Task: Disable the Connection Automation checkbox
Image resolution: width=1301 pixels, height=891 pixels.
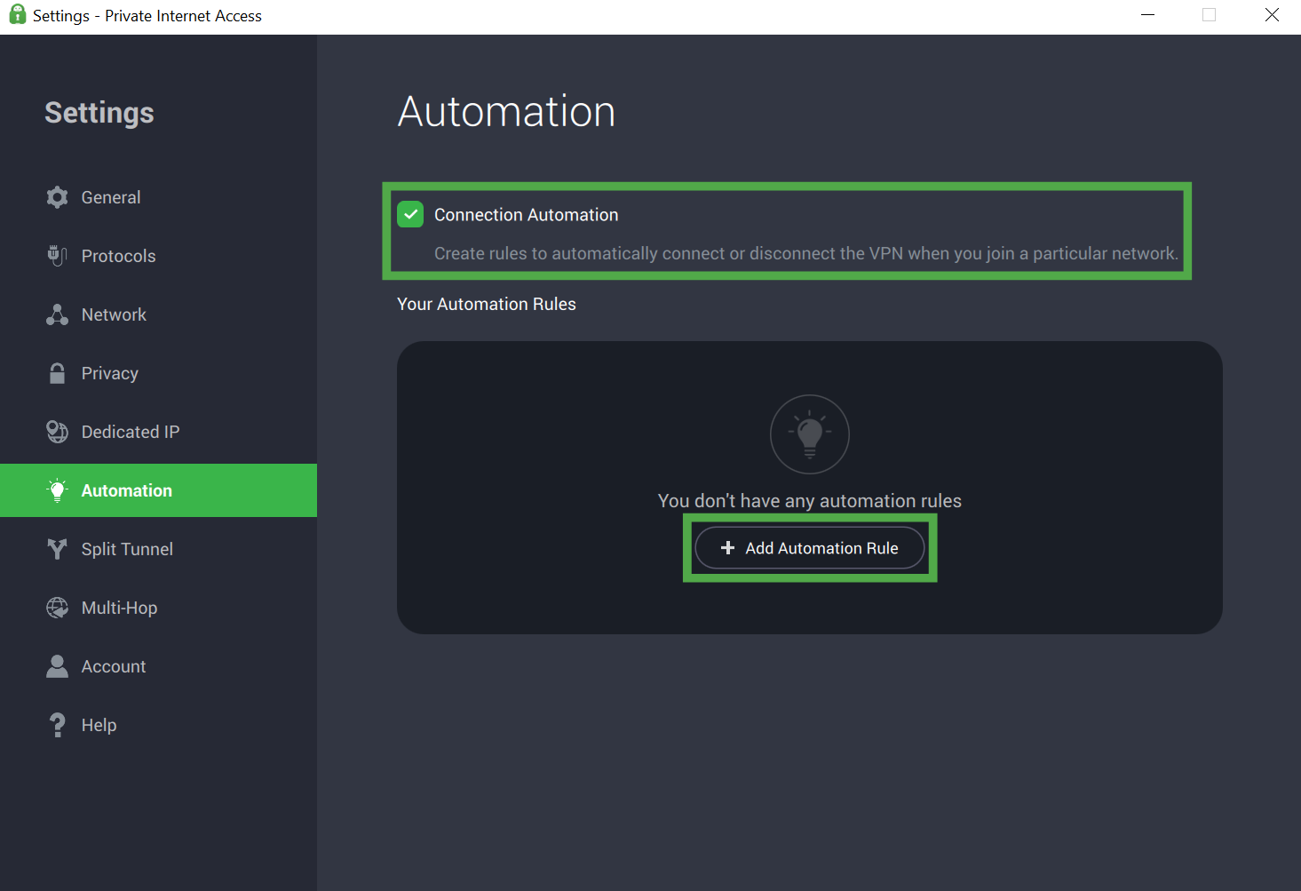Action: (x=410, y=214)
